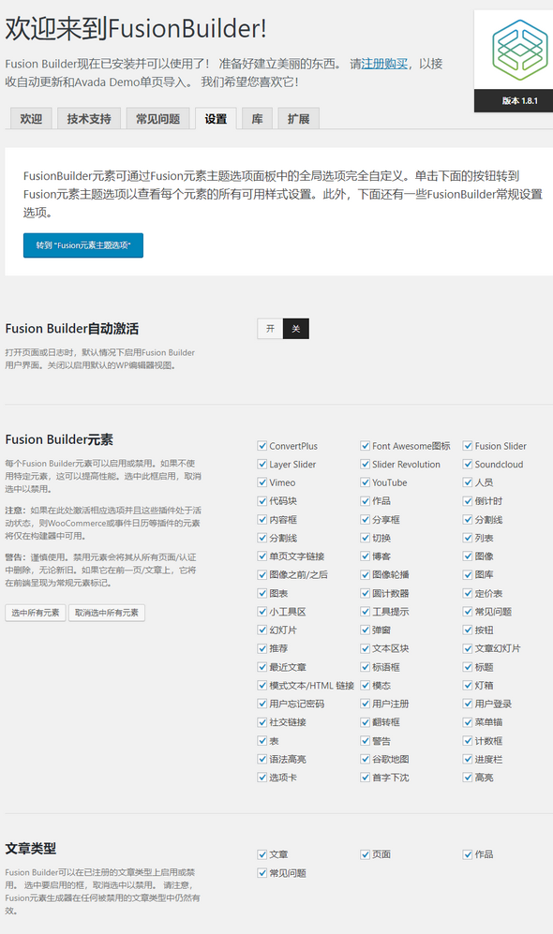This screenshot has height=934, width=553.
Task: Click 转到 "Fusion元素主题选项" button
Action: (83, 245)
